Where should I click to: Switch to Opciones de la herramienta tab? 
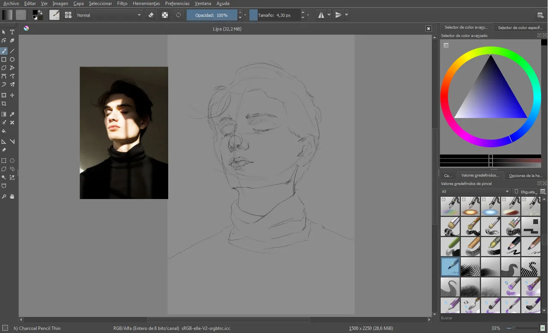tap(526, 175)
